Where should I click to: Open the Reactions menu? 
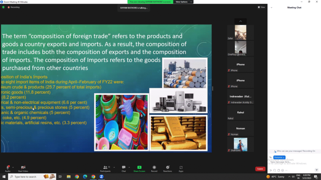point(167,167)
